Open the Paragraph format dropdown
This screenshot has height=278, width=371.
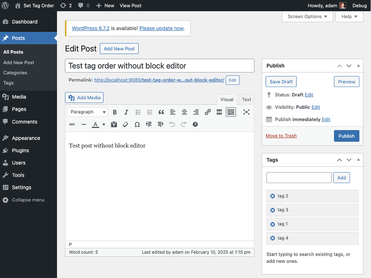tap(88, 112)
